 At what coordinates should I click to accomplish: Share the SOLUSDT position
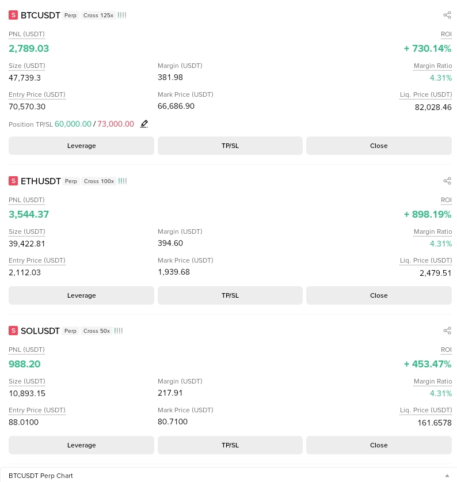(x=447, y=331)
